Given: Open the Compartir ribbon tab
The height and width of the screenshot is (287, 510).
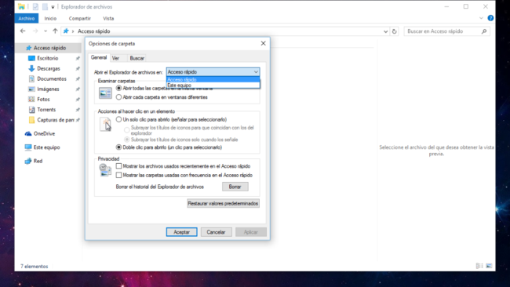Looking at the screenshot, I should (x=80, y=19).
